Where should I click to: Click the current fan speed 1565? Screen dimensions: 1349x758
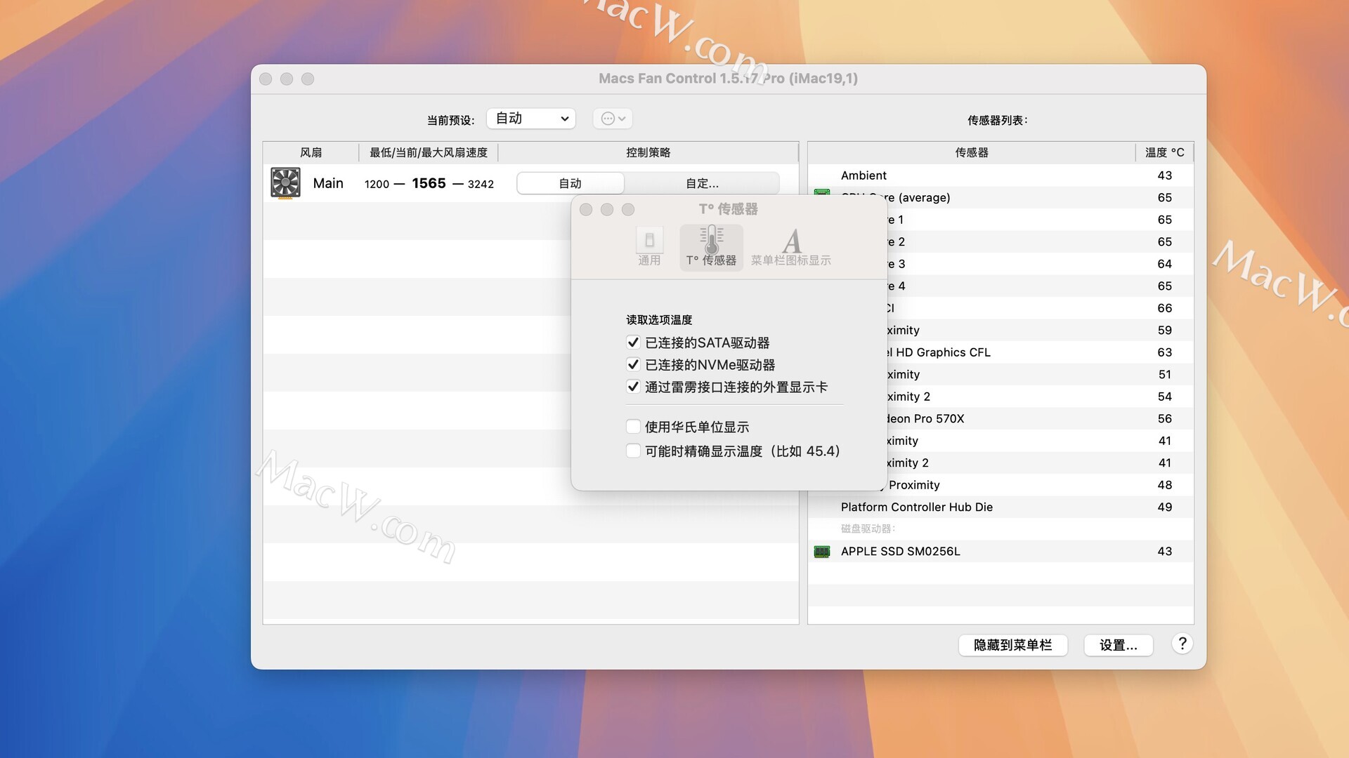point(429,183)
